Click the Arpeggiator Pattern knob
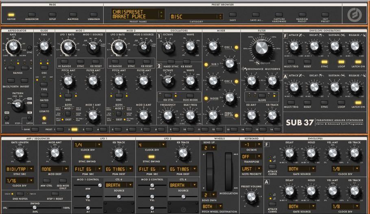 tap(18, 104)
